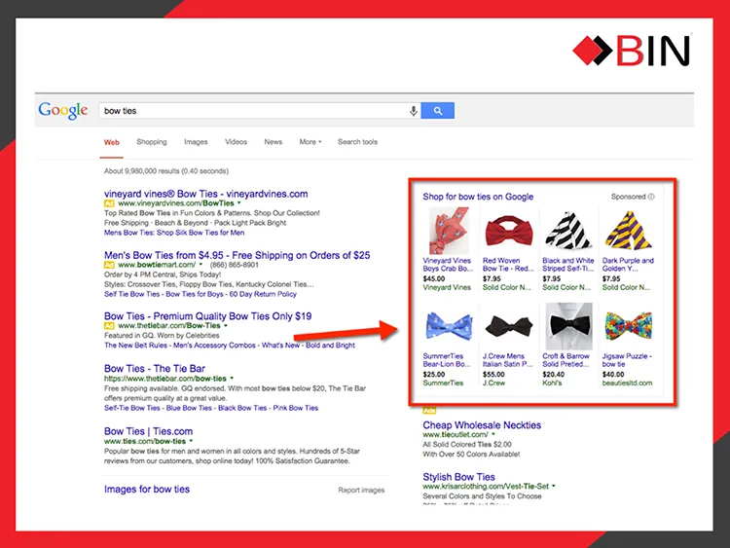Open J.Crew Mens Italian Satin title
Image resolution: width=730 pixels, height=548 pixels.
click(x=507, y=360)
